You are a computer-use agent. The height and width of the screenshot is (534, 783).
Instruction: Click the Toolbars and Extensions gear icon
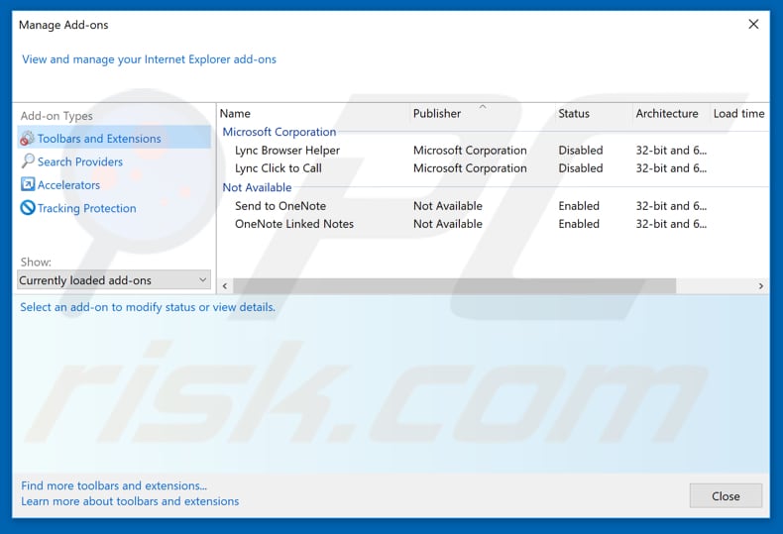27,139
